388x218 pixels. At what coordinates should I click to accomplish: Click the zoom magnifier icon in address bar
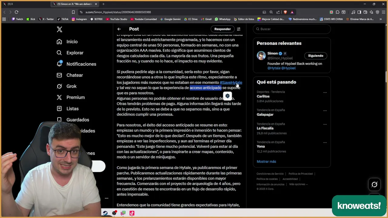[271, 12]
